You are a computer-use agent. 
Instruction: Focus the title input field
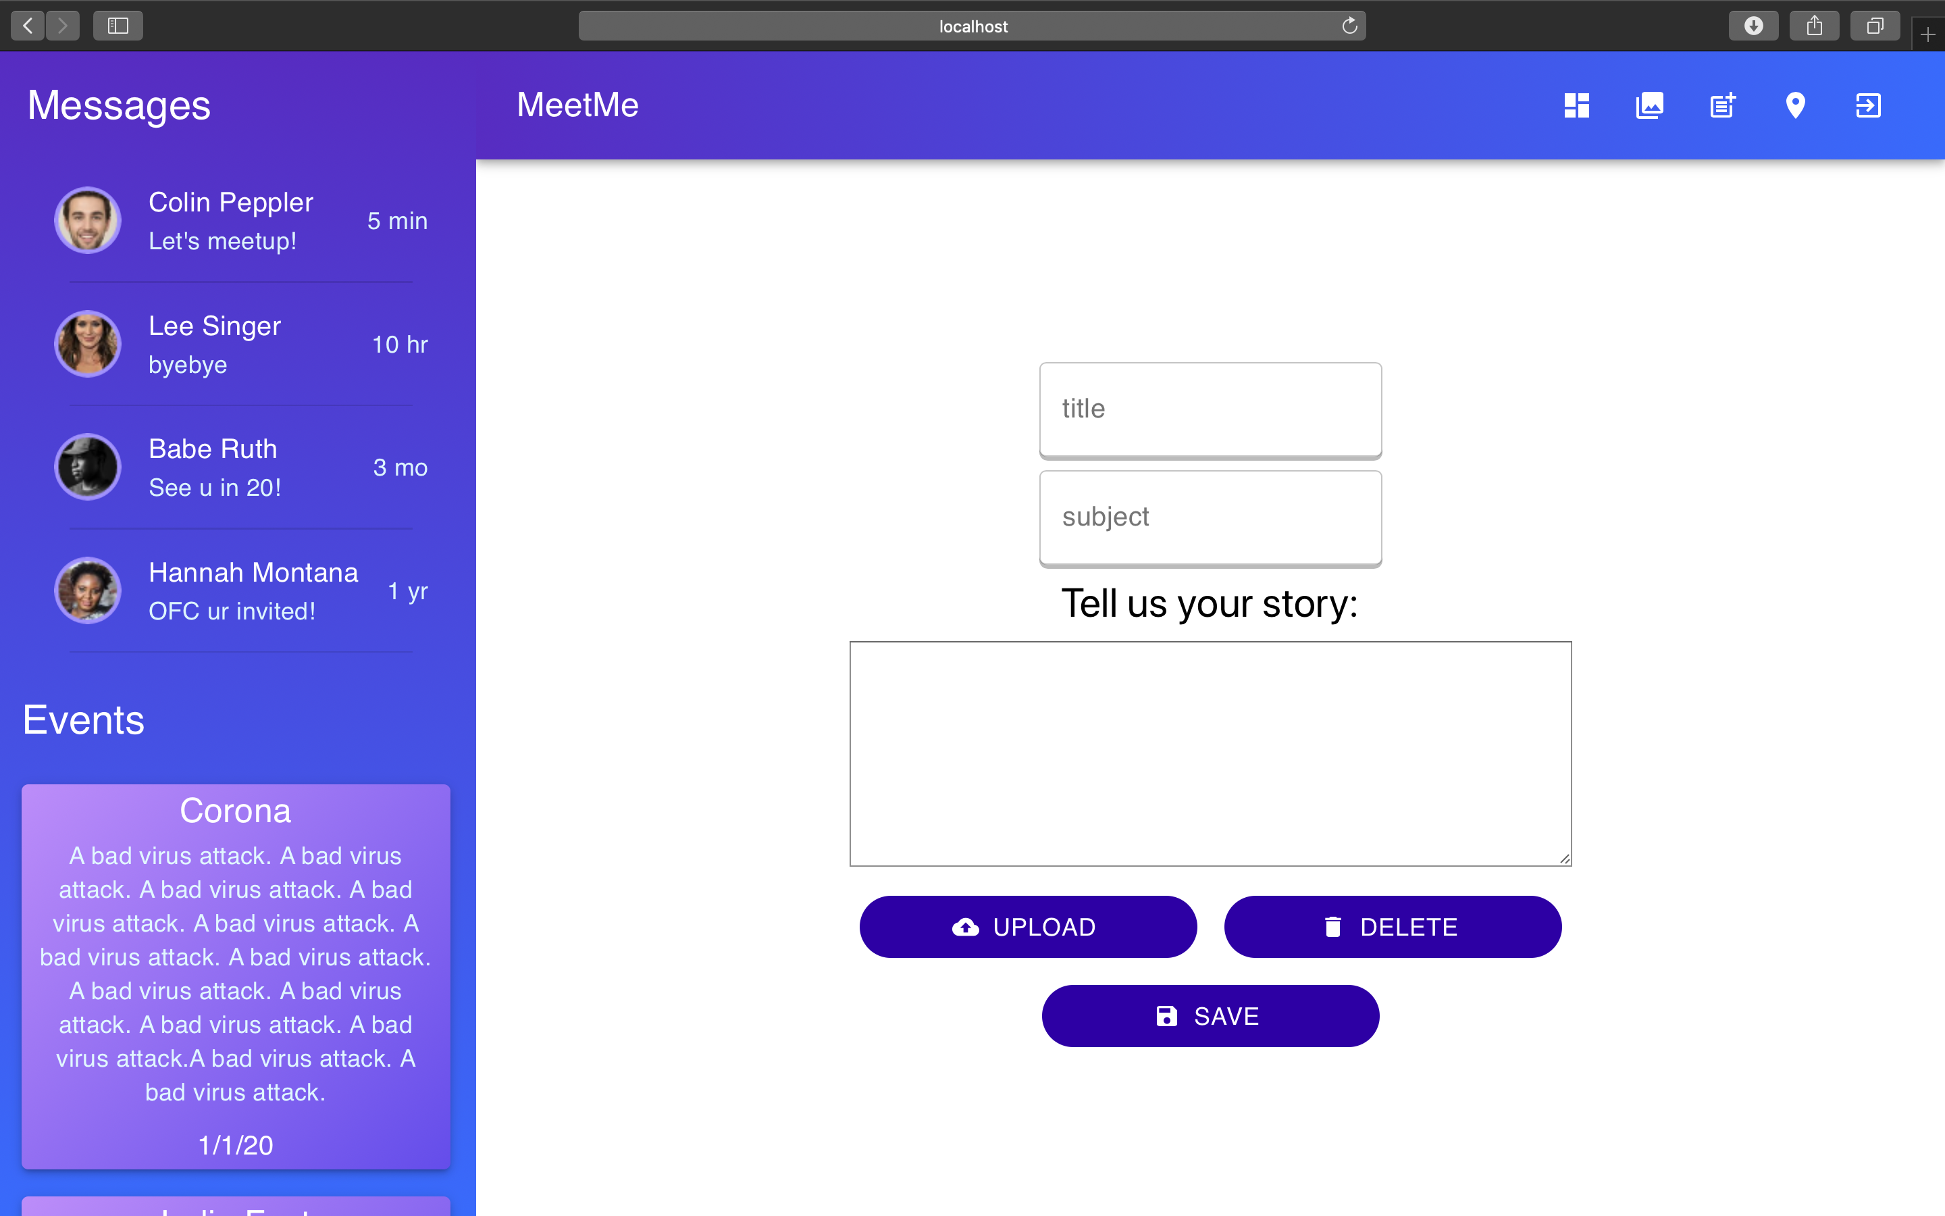[x=1210, y=409]
